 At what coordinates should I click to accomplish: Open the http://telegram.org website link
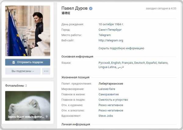click(111, 40)
